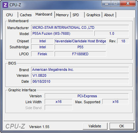Click the Southbridge vendor field Intel
The image size is (138, 133).
[42, 47]
